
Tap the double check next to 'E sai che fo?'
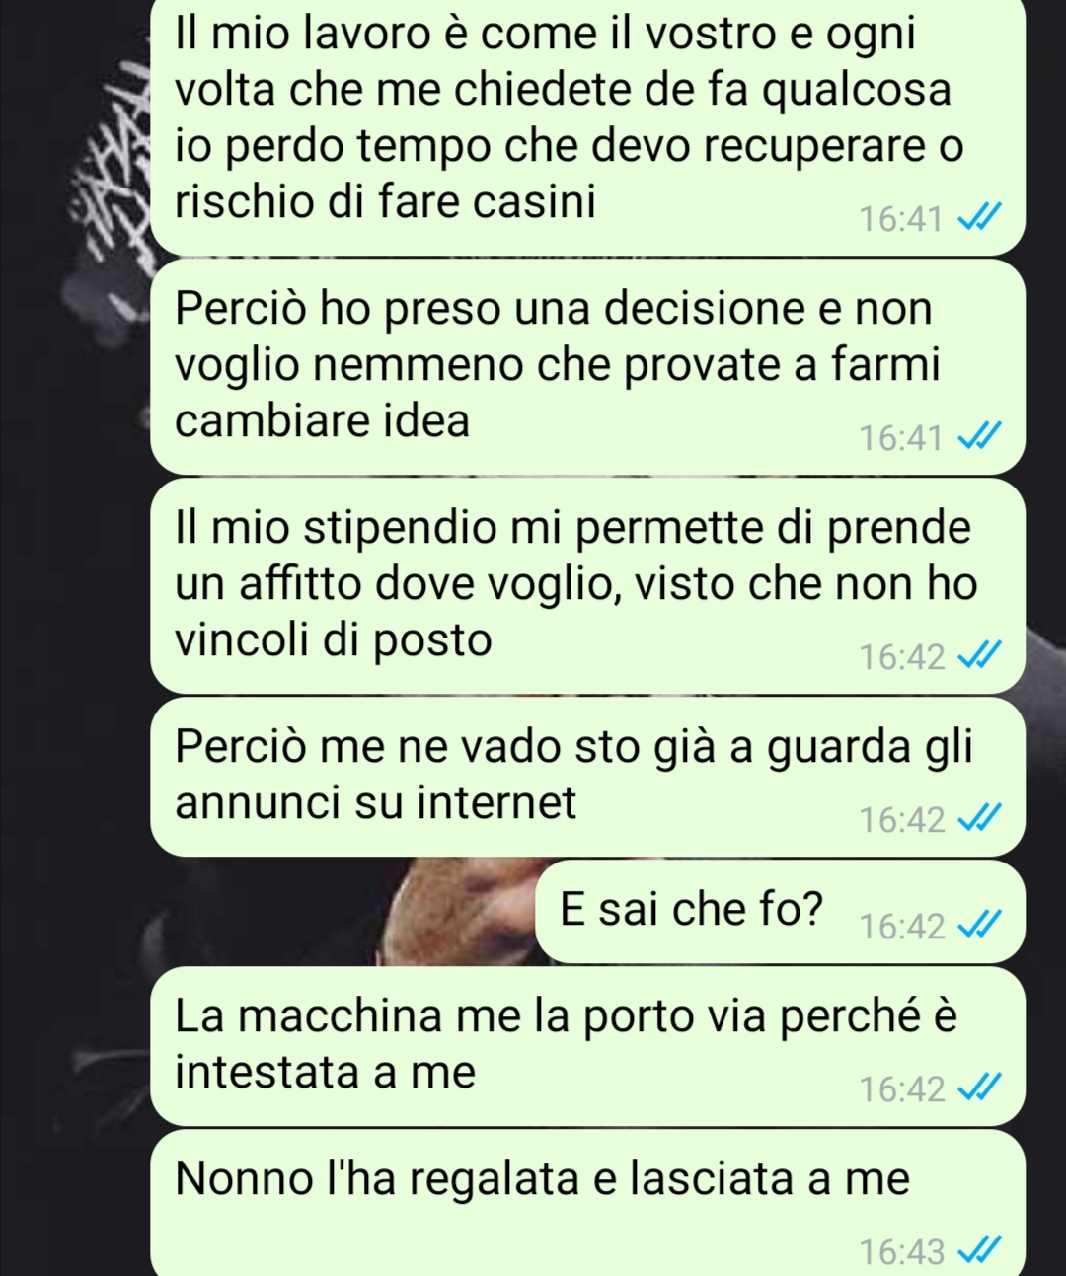(982, 927)
